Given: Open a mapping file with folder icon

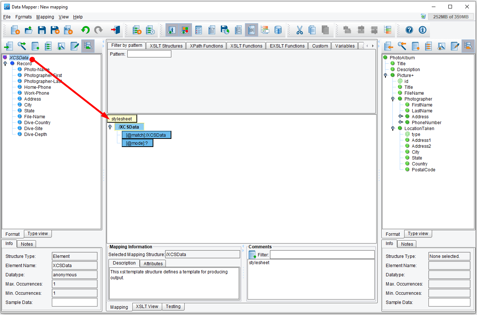Looking at the screenshot, I should click(29, 30).
